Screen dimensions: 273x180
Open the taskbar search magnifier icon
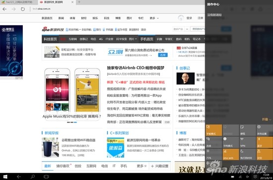point(33,177)
